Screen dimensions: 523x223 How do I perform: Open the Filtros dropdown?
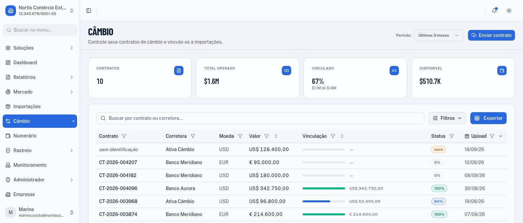(447, 118)
